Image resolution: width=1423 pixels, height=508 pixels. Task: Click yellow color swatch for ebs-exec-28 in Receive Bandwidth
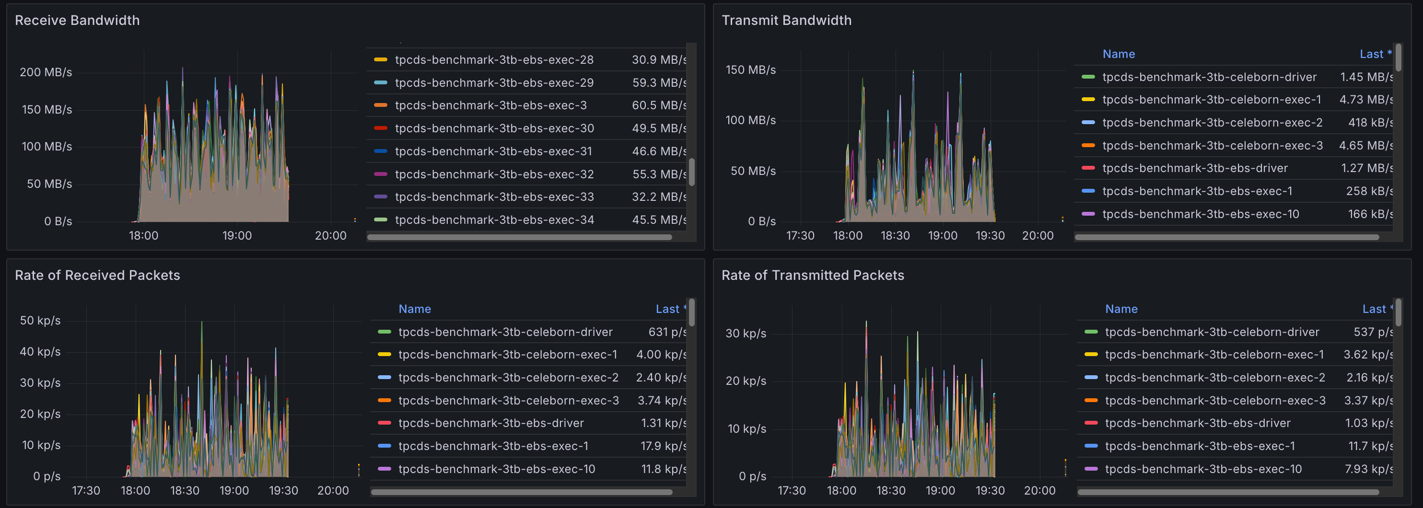[381, 59]
